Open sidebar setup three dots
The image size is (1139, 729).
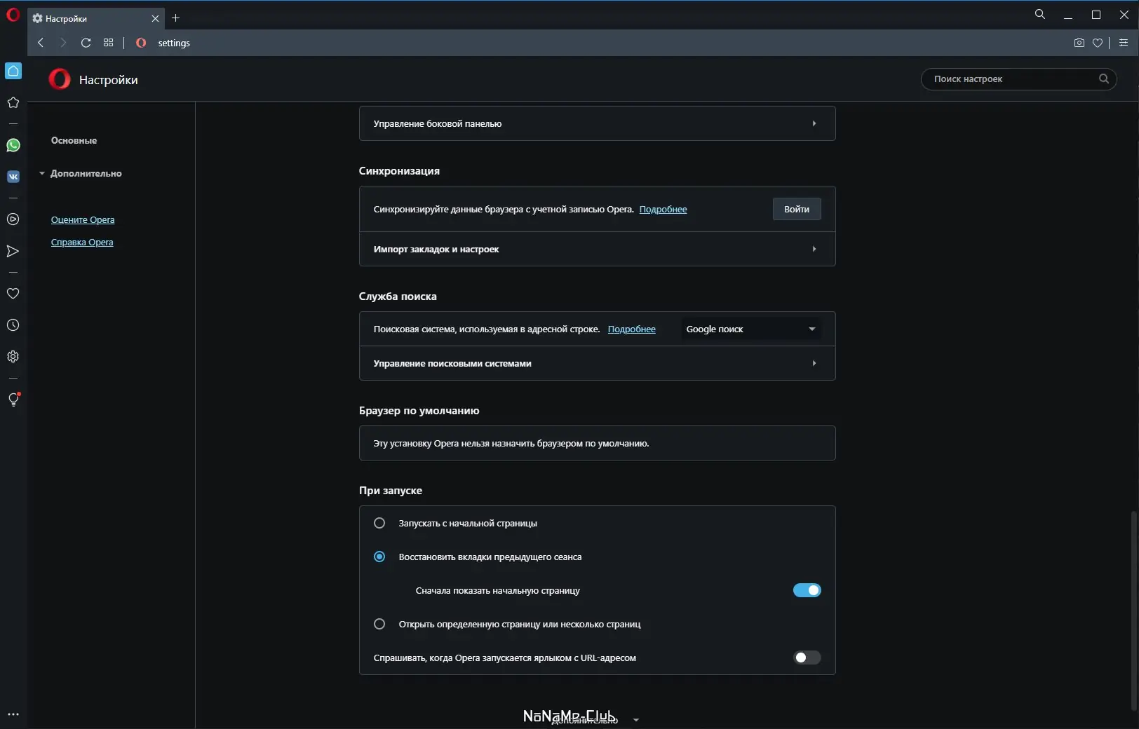13,714
